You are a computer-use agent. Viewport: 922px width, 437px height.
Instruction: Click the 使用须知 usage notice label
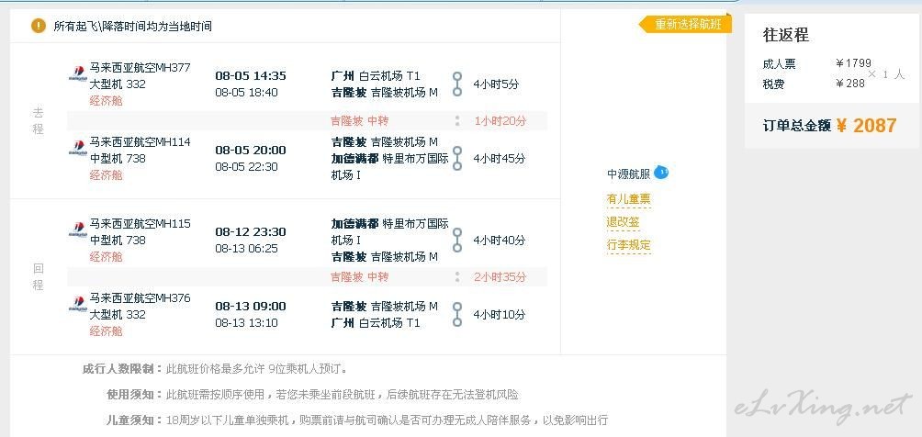(x=134, y=395)
